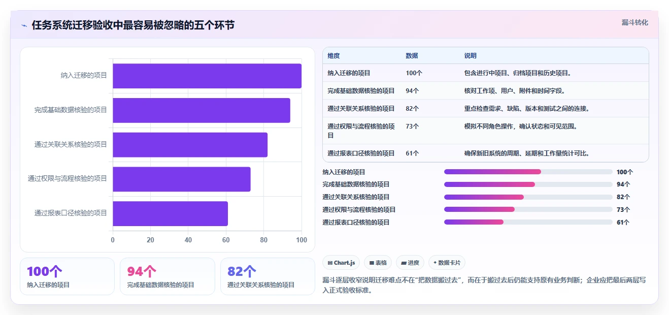Click the 维度 table column header
669x315 pixels.
tap(333, 56)
